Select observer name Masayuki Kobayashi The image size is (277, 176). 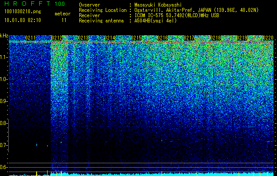(158, 5)
